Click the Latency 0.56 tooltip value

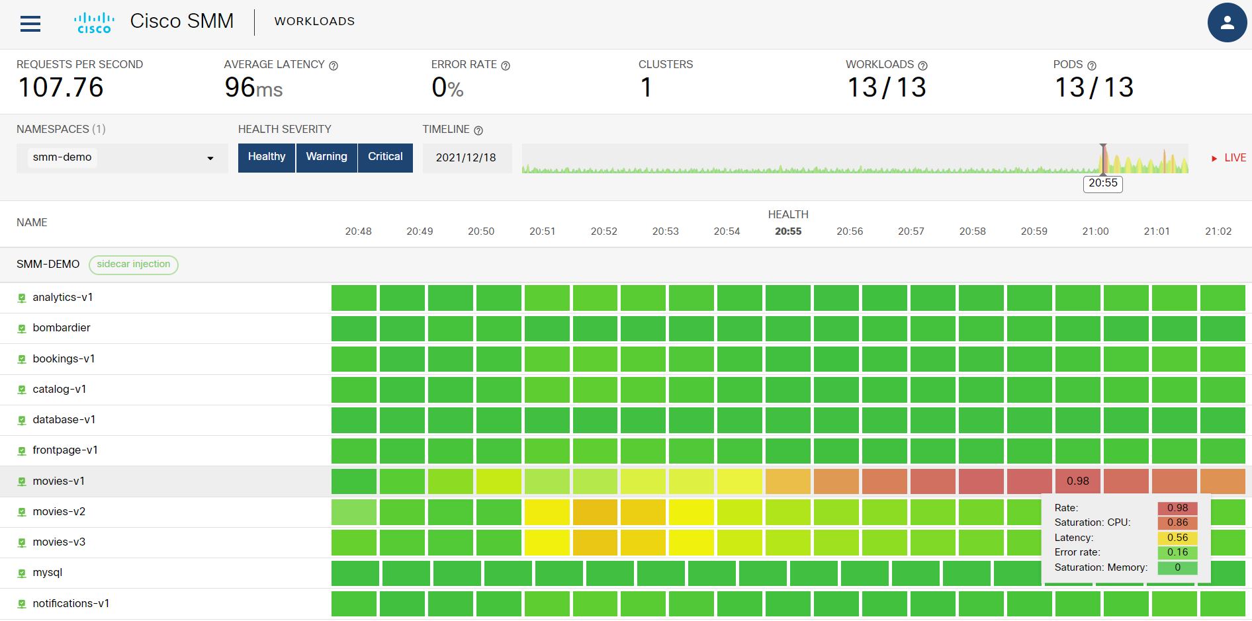(x=1177, y=538)
